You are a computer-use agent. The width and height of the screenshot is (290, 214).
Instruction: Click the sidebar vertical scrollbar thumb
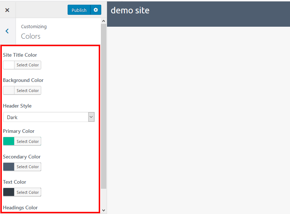click(x=103, y=106)
